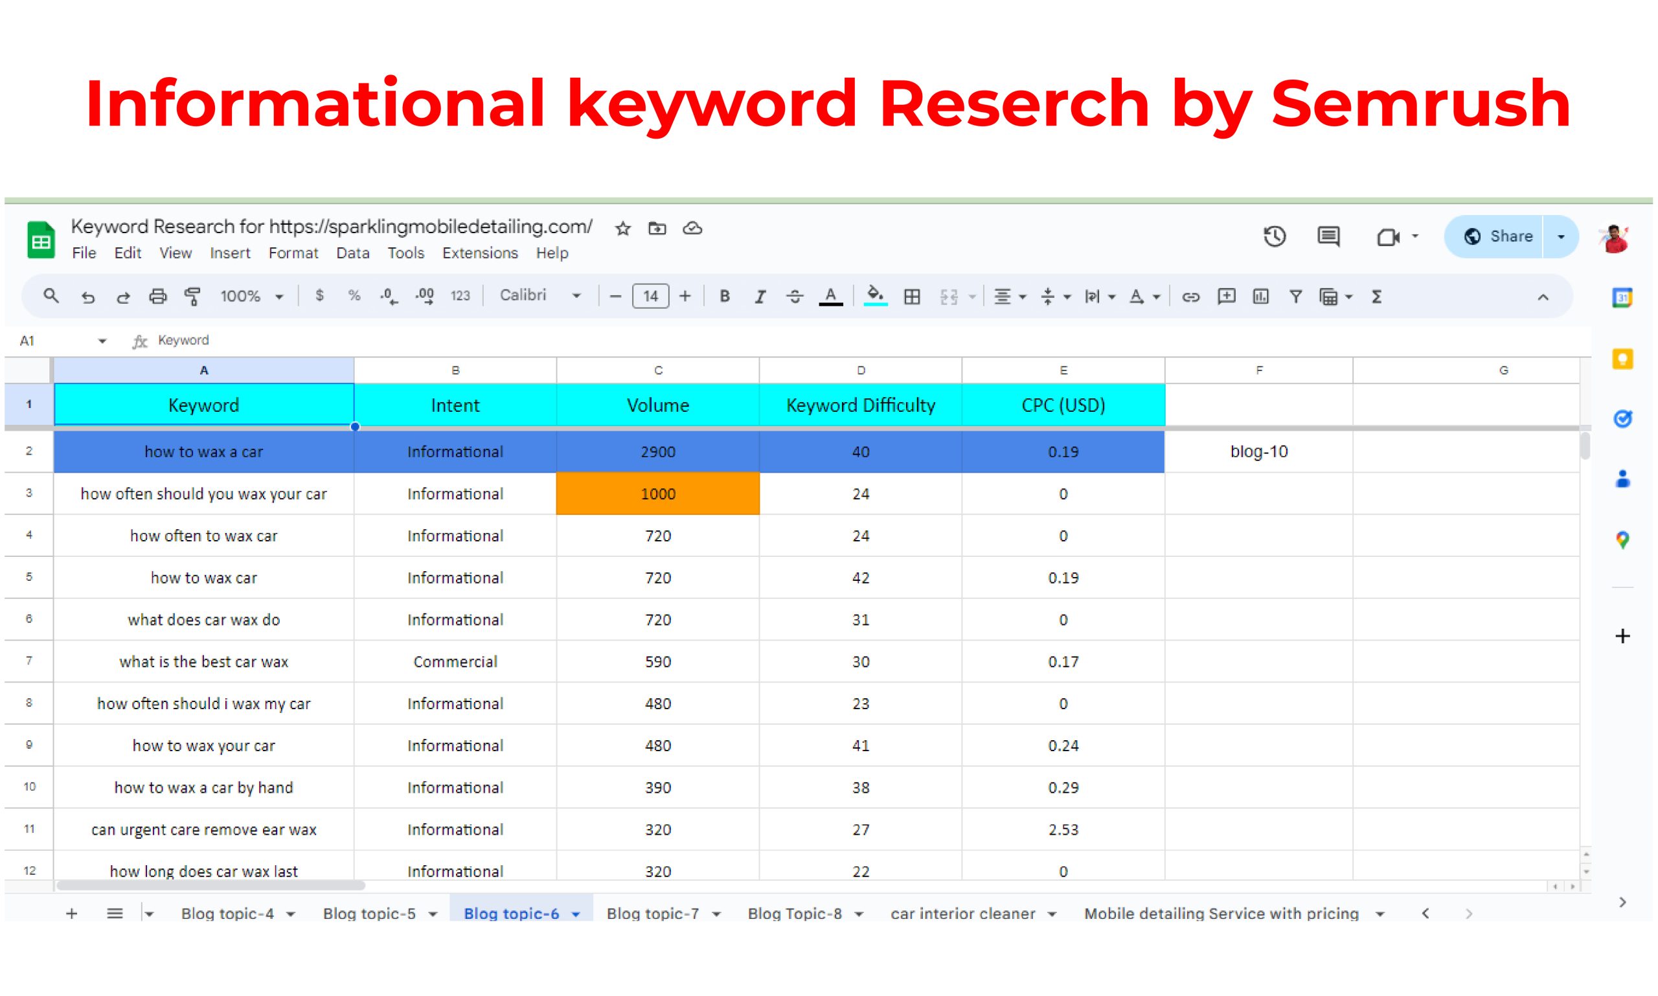
Task: Open Google Calendar side panel
Action: (x=1622, y=297)
